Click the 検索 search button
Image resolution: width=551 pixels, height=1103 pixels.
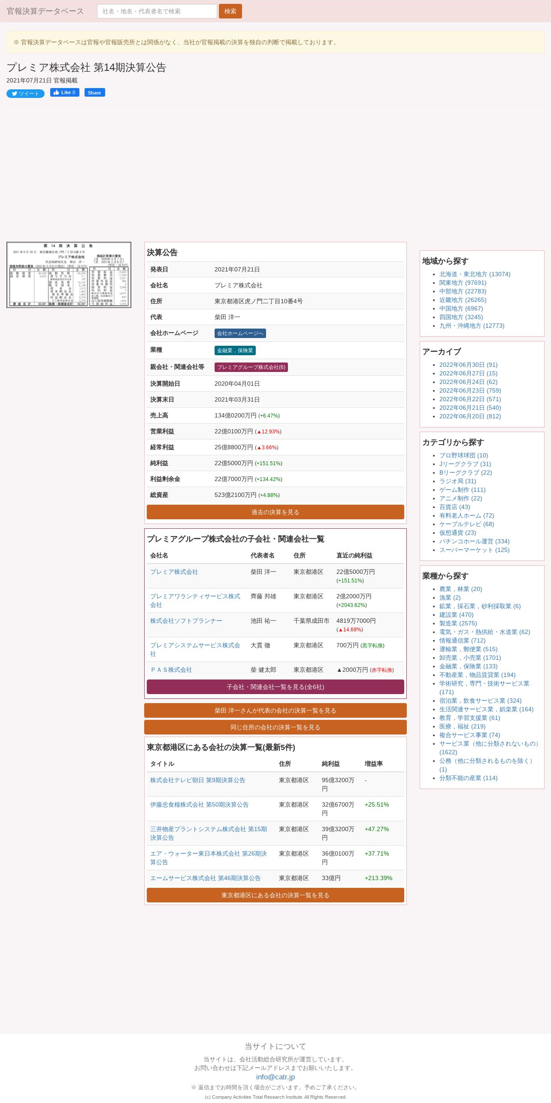(230, 11)
